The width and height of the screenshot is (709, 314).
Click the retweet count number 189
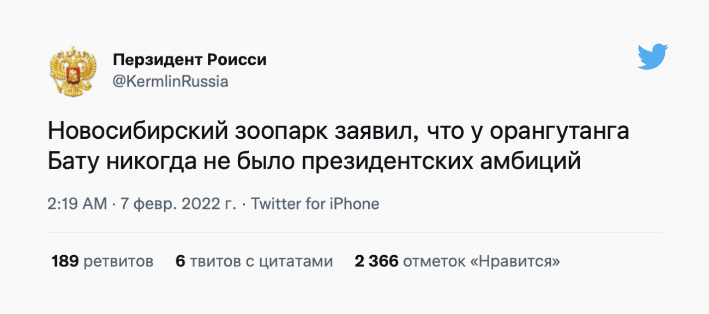coord(65,262)
